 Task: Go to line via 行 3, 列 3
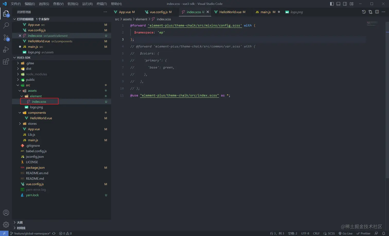277,233
